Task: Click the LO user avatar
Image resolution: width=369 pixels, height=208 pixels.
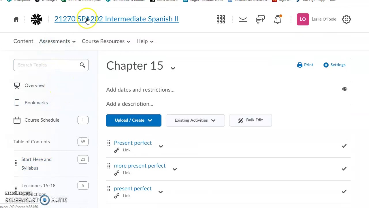Action: [303, 19]
